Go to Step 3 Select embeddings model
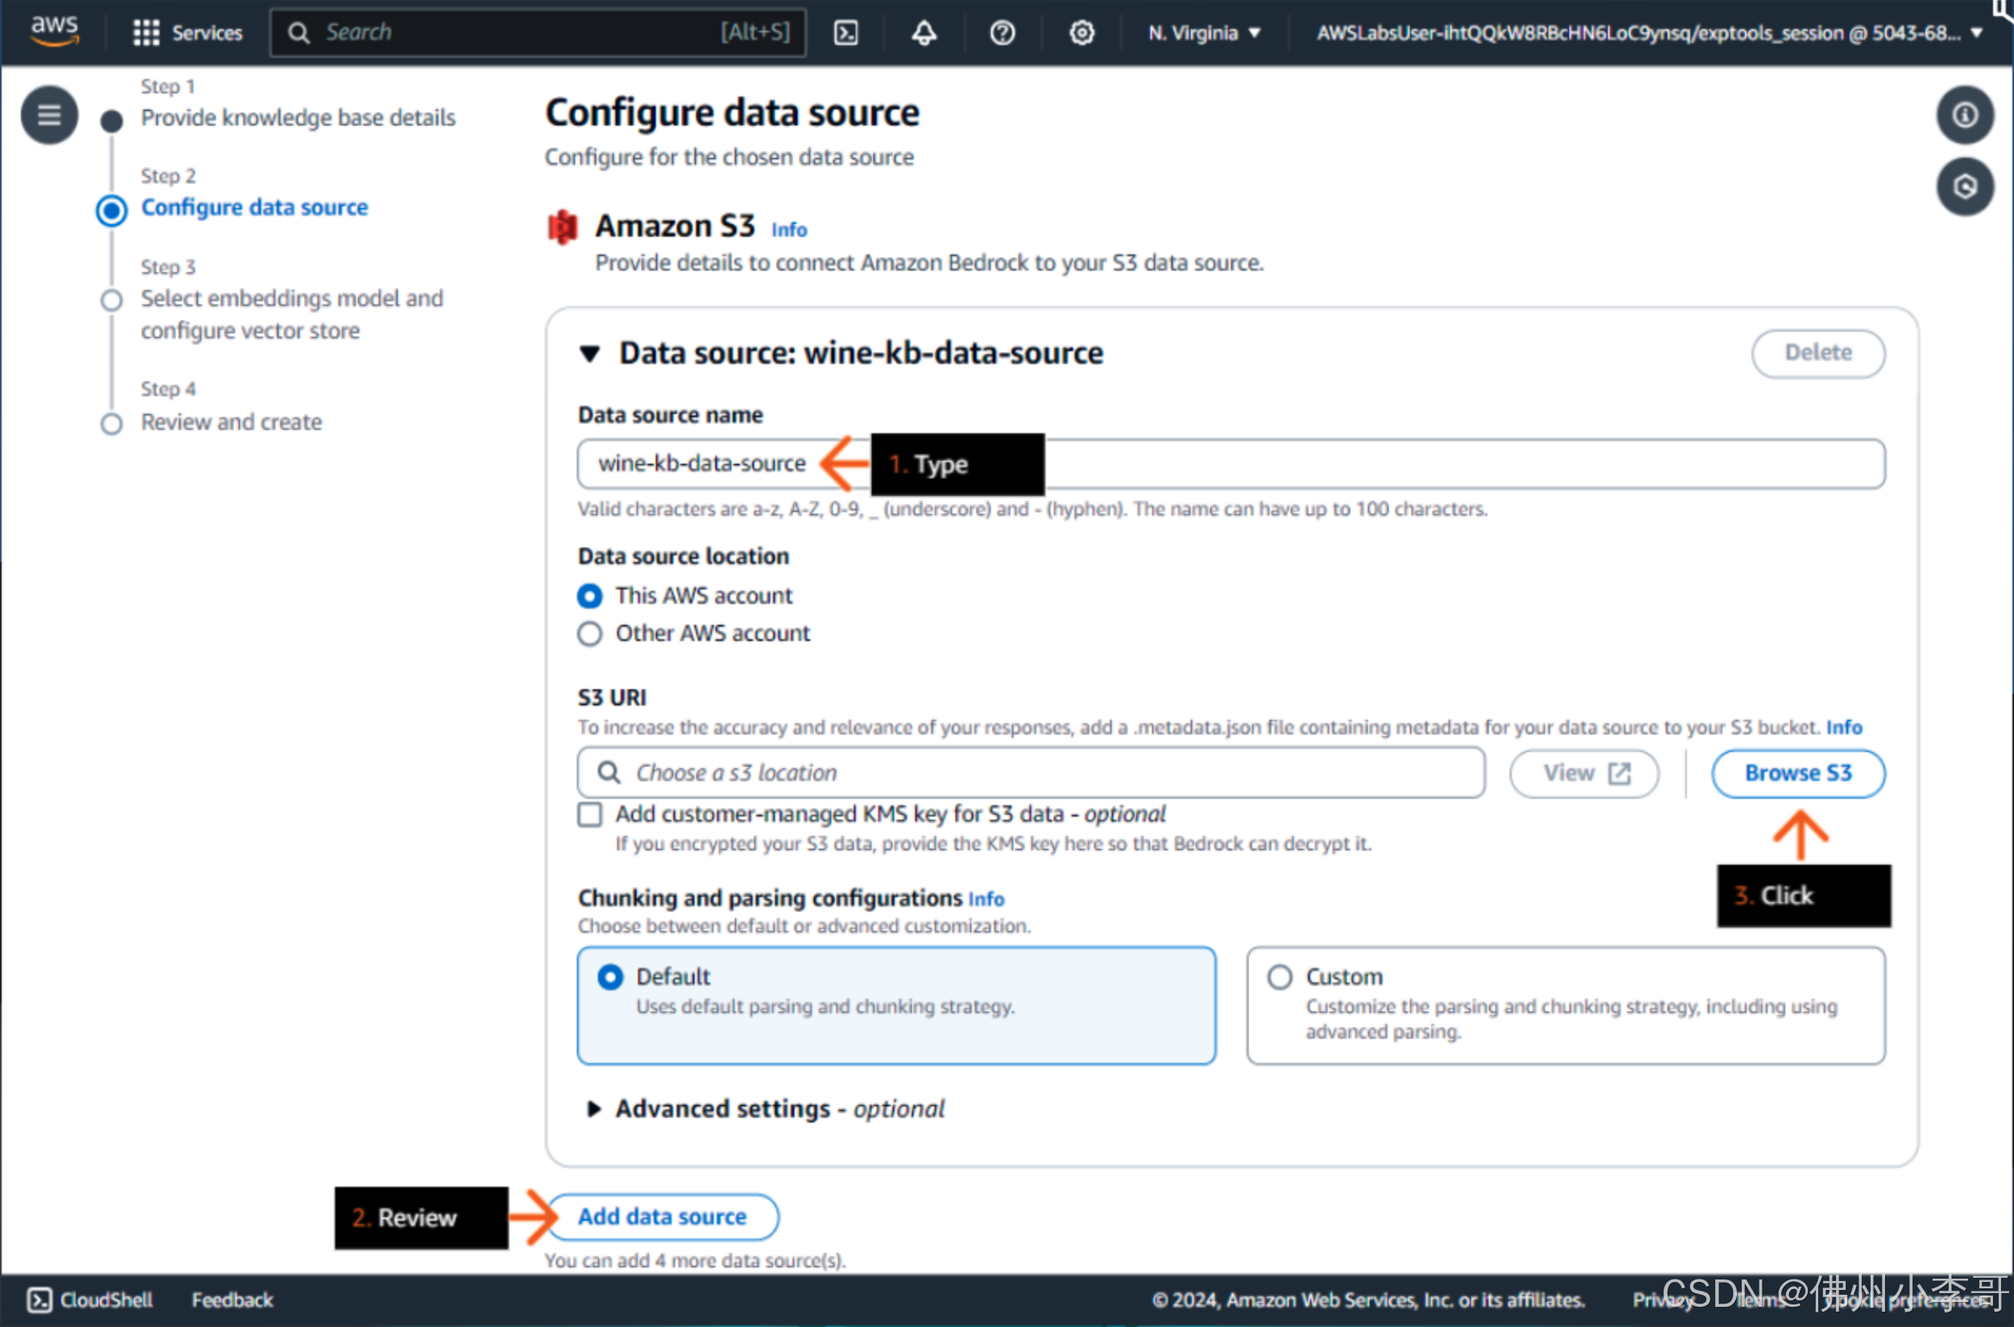The height and width of the screenshot is (1327, 2014). tap(291, 314)
